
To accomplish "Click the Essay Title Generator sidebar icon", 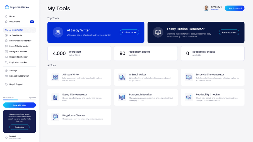I will click(6, 46).
